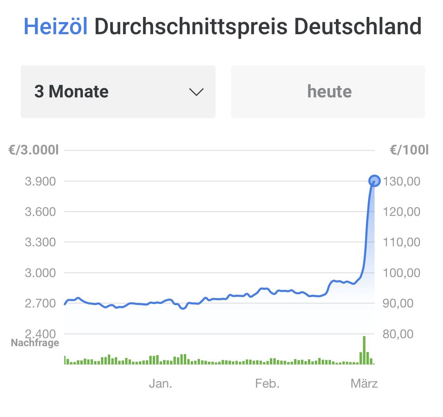Click the €/3.000l axis unit label
Screen dimensions: 443x417
[34, 150]
